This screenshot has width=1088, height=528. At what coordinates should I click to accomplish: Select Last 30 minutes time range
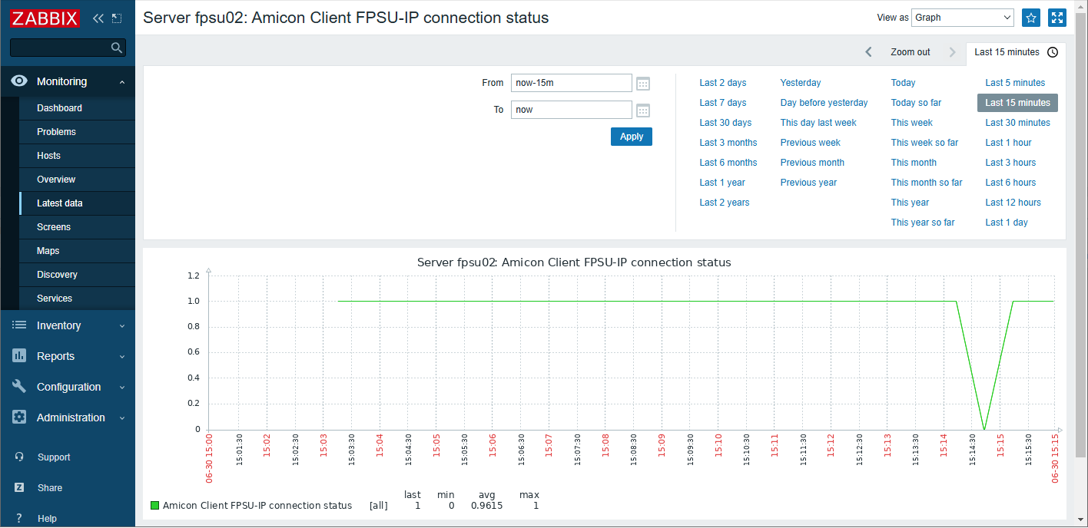point(1018,123)
